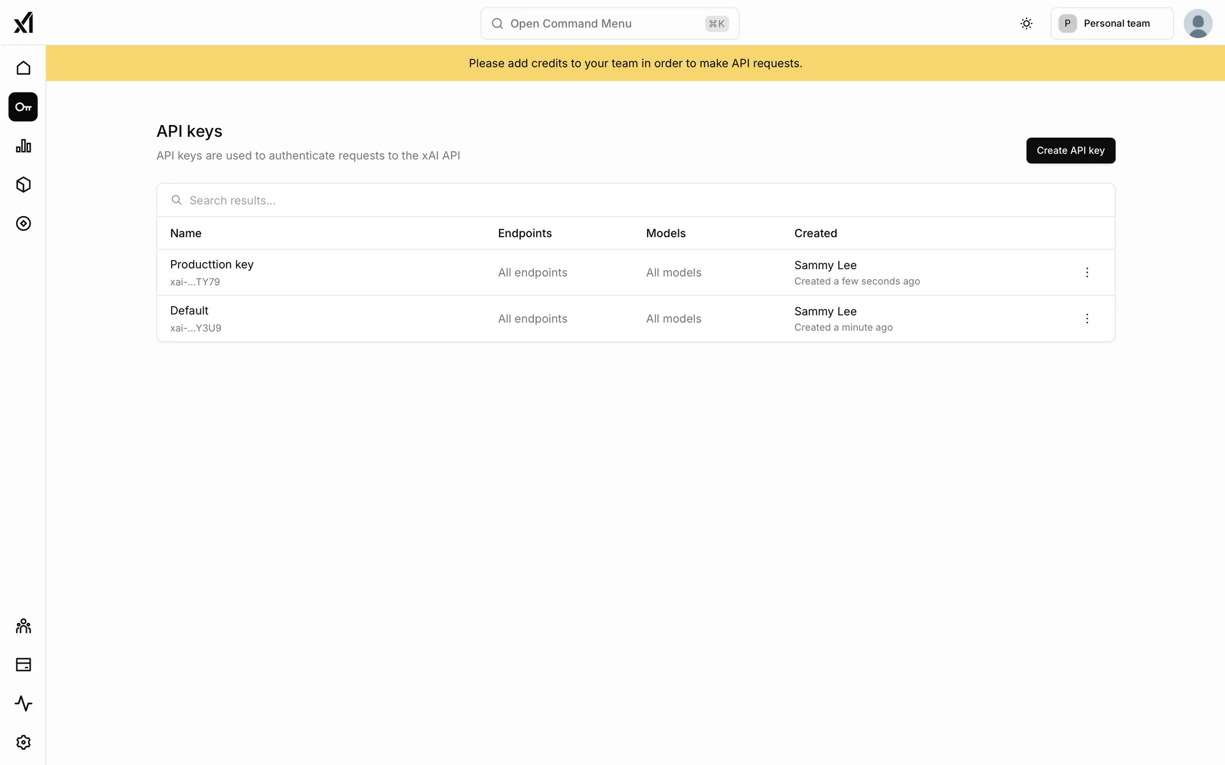Open the activity pulse sidebar icon
The height and width of the screenshot is (765, 1225).
pyautogui.click(x=24, y=704)
